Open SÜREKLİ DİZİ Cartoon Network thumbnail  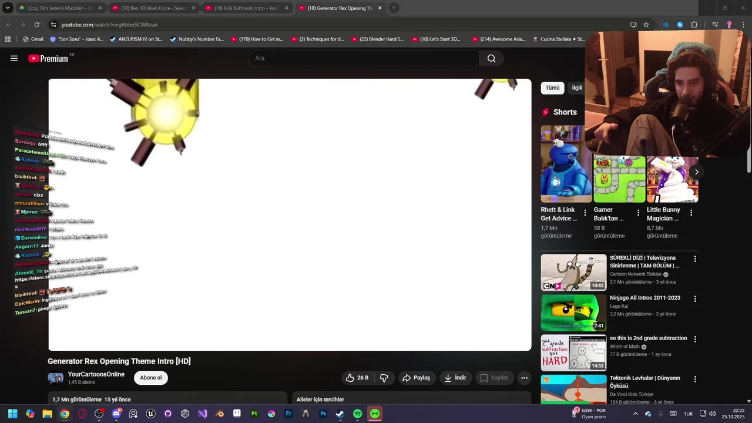[x=573, y=273]
